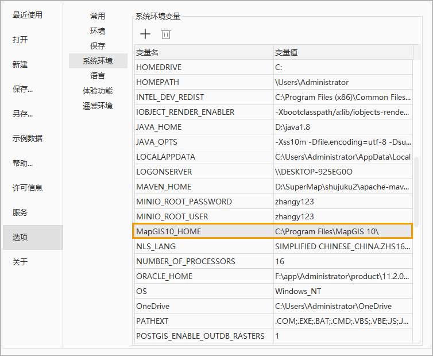This screenshot has height=356, width=433.
Task: Go to the 关于 page
Action: pyautogui.click(x=20, y=262)
